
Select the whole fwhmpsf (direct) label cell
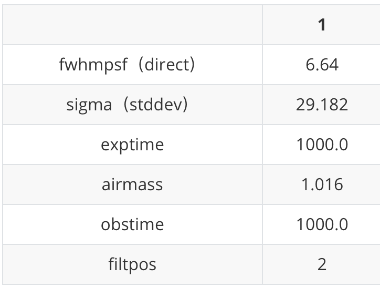pos(132,65)
